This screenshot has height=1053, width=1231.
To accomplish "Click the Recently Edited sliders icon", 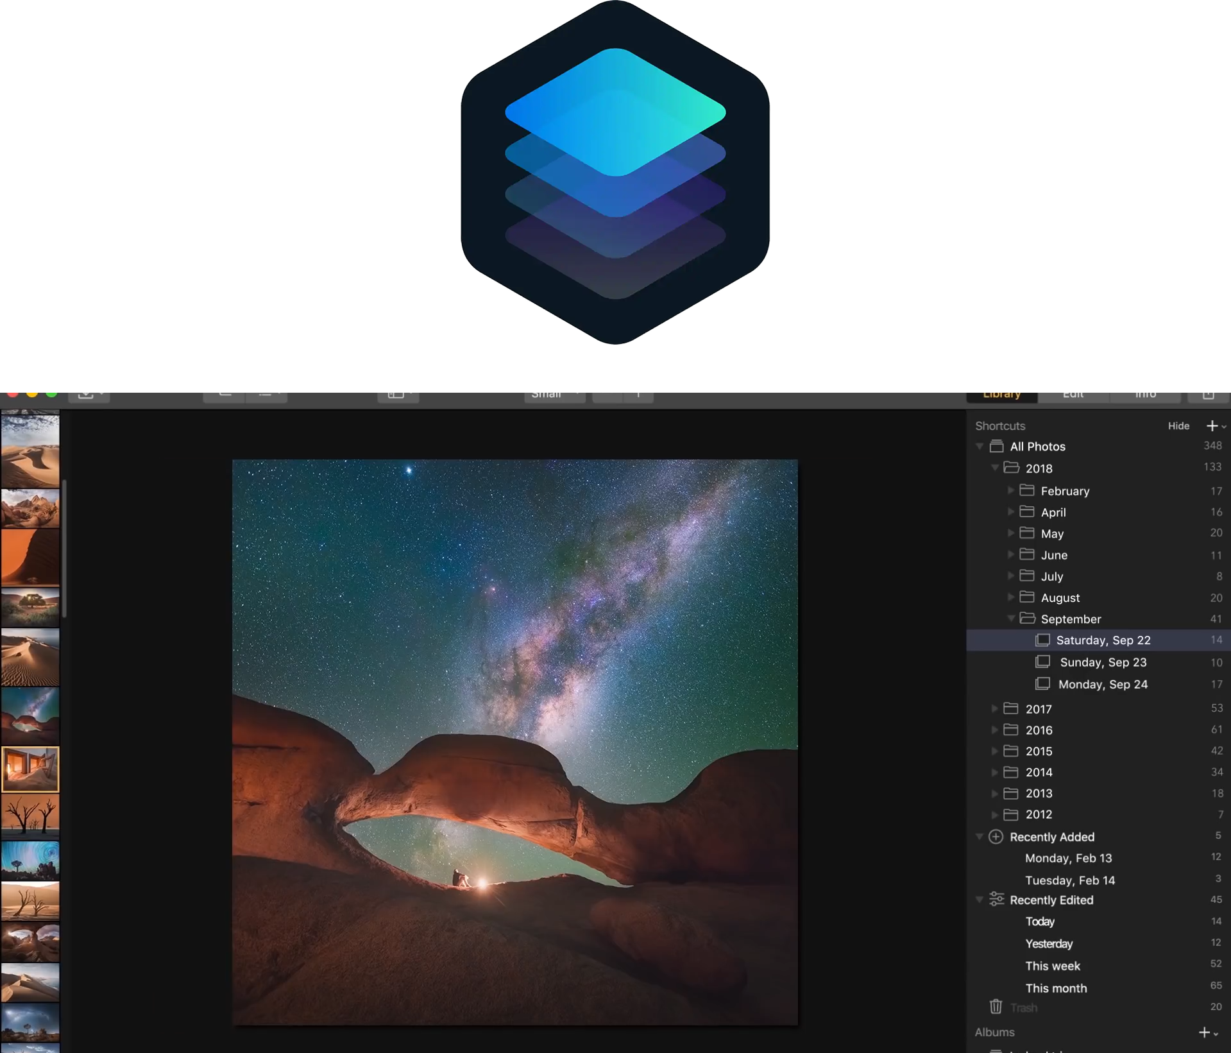I will (x=996, y=900).
